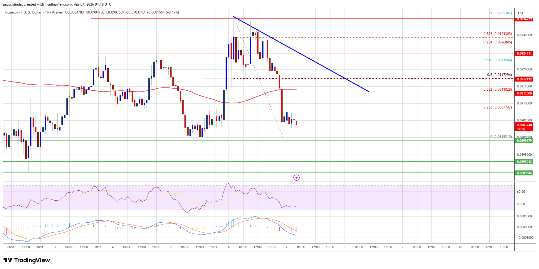Select the 0.5 (0.0917296) Fibonacci label

point(498,75)
